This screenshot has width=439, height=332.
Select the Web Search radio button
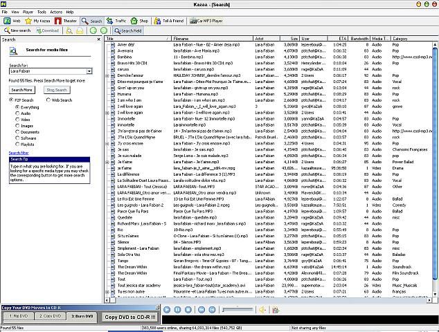(48, 100)
